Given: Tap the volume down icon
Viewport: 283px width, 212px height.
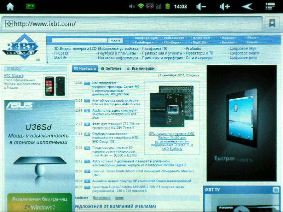Looking at the screenshot, I should click(x=201, y=7).
